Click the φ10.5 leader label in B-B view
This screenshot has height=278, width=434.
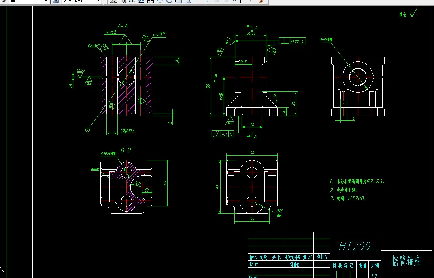click(x=108, y=154)
